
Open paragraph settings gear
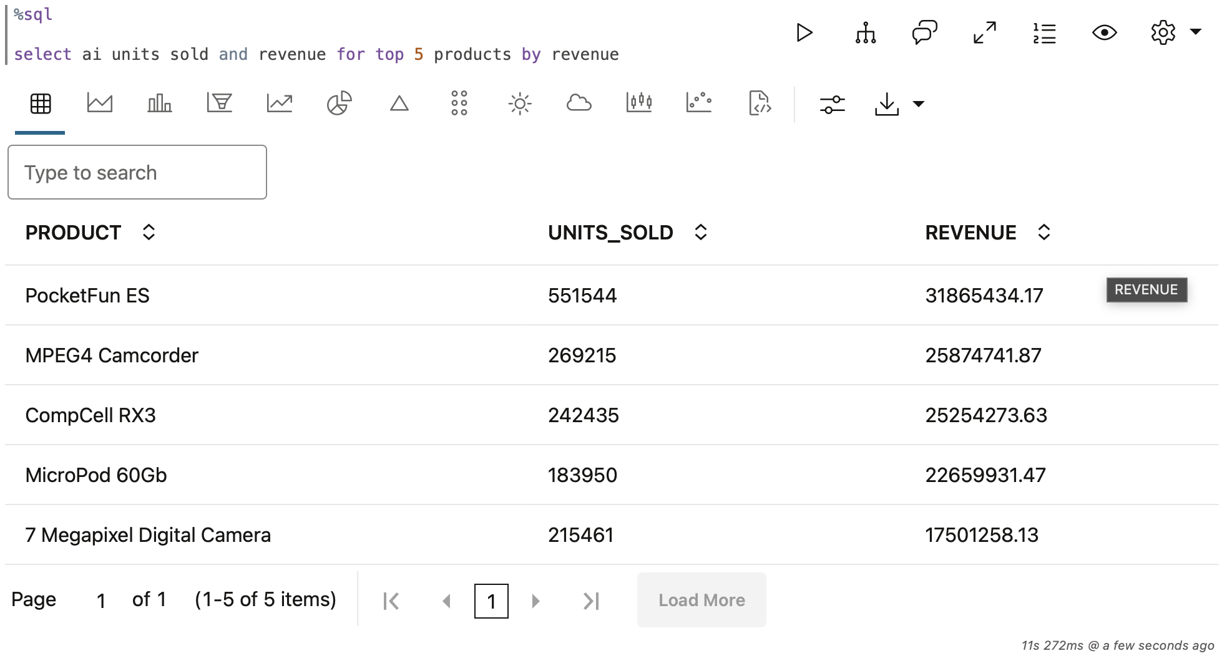(1163, 32)
